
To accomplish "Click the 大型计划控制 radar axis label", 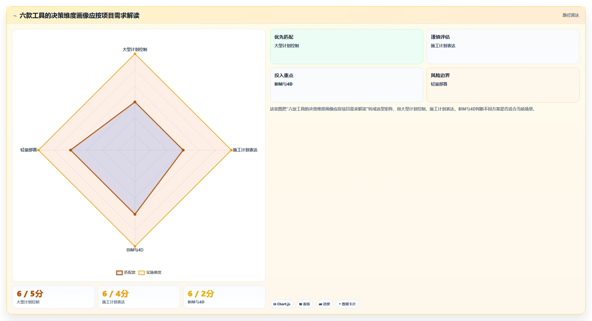I will coord(135,49).
